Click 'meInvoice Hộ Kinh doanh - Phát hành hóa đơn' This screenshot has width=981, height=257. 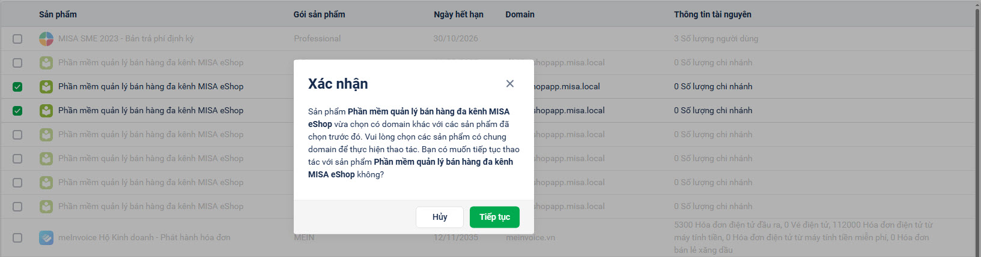coord(144,237)
